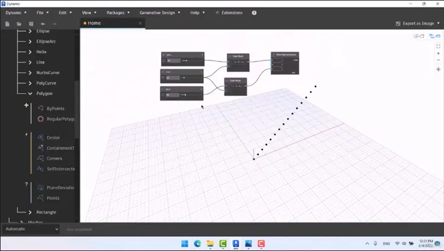Click the Corners node icon in library
Screen dimensions: 444x251
[40, 159]
